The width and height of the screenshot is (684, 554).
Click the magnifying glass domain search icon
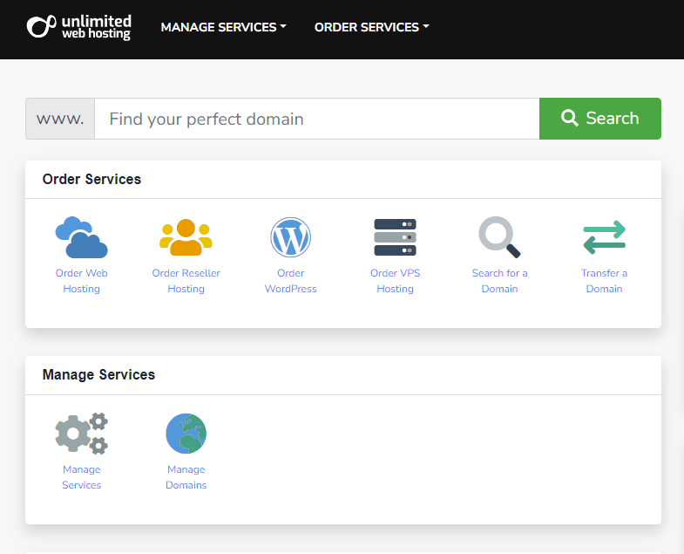[499, 237]
